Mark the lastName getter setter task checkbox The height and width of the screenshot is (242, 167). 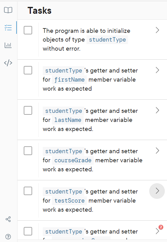tap(28, 110)
